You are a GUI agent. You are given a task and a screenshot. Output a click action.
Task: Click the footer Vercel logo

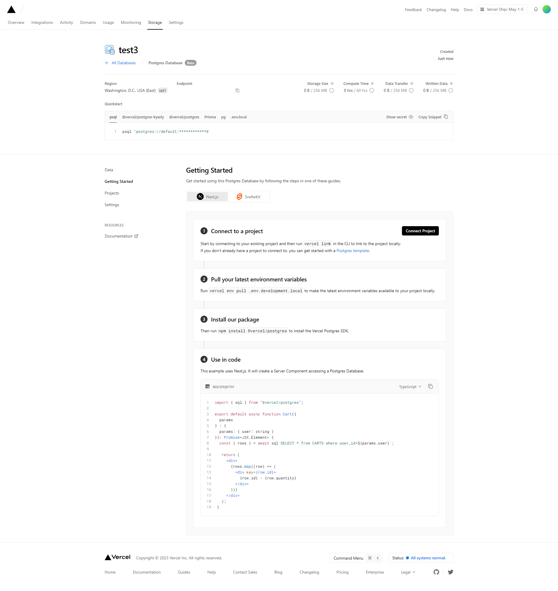pyautogui.click(x=117, y=557)
